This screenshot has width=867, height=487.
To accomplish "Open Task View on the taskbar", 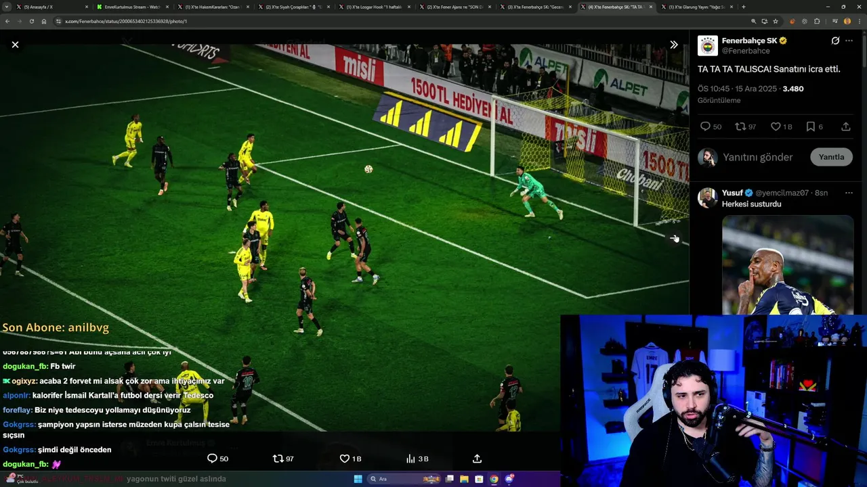I will pyautogui.click(x=449, y=479).
